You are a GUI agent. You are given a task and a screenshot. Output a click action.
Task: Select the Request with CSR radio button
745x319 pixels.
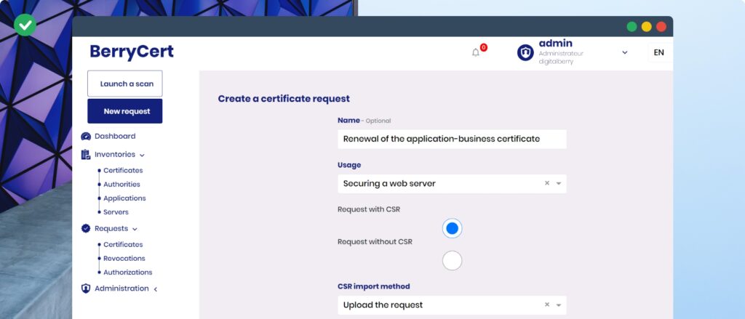point(452,228)
